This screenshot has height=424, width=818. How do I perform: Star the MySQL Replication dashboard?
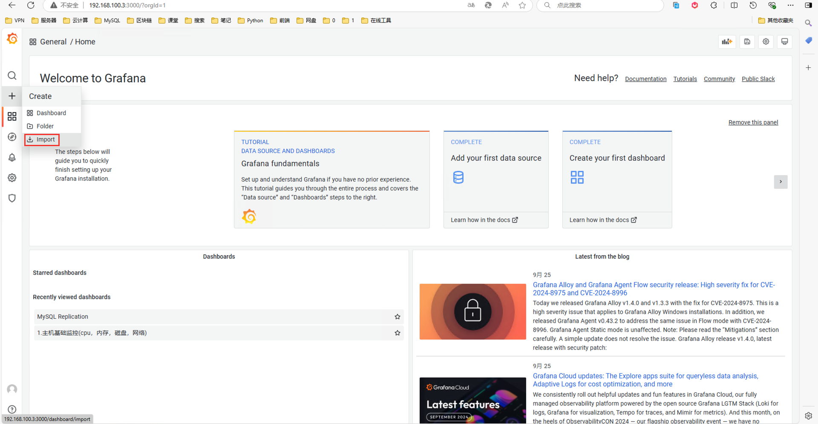click(397, 317)
